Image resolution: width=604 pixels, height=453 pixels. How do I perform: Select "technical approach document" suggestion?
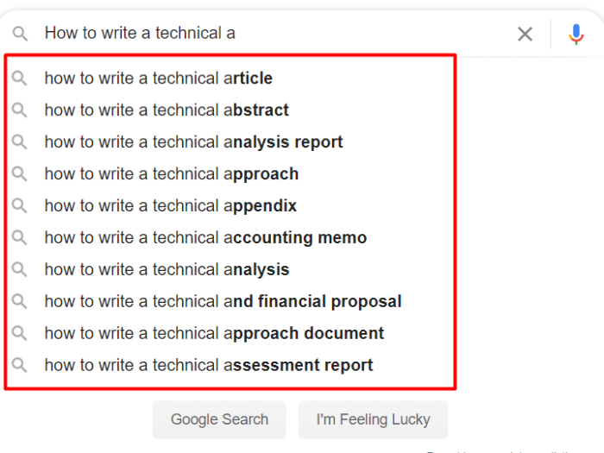click(x=214, y=333)
